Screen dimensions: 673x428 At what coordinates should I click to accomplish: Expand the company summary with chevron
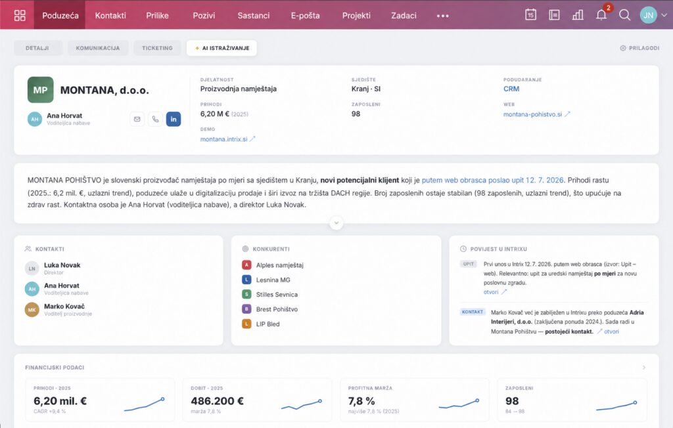336,223
